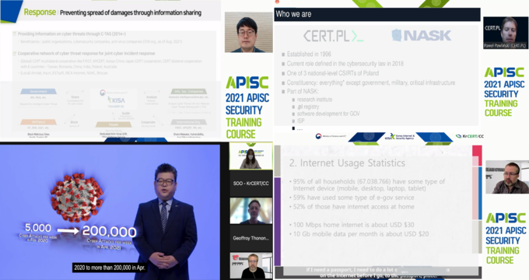529x280 pixels.
Task: Click the green Response heading on the slide
Action: coord(40,12)
